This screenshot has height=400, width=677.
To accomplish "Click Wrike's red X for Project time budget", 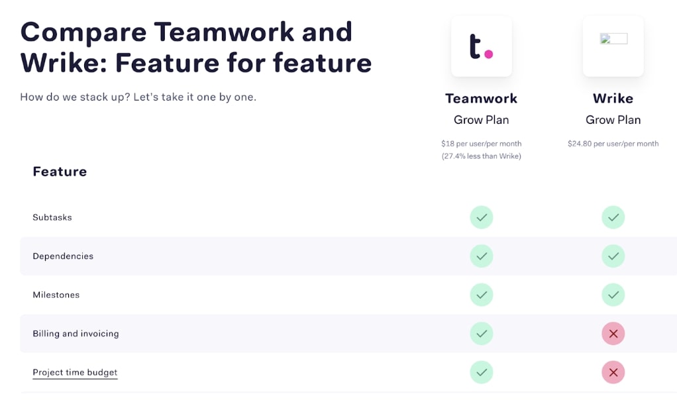I will [x=613, y=372].
